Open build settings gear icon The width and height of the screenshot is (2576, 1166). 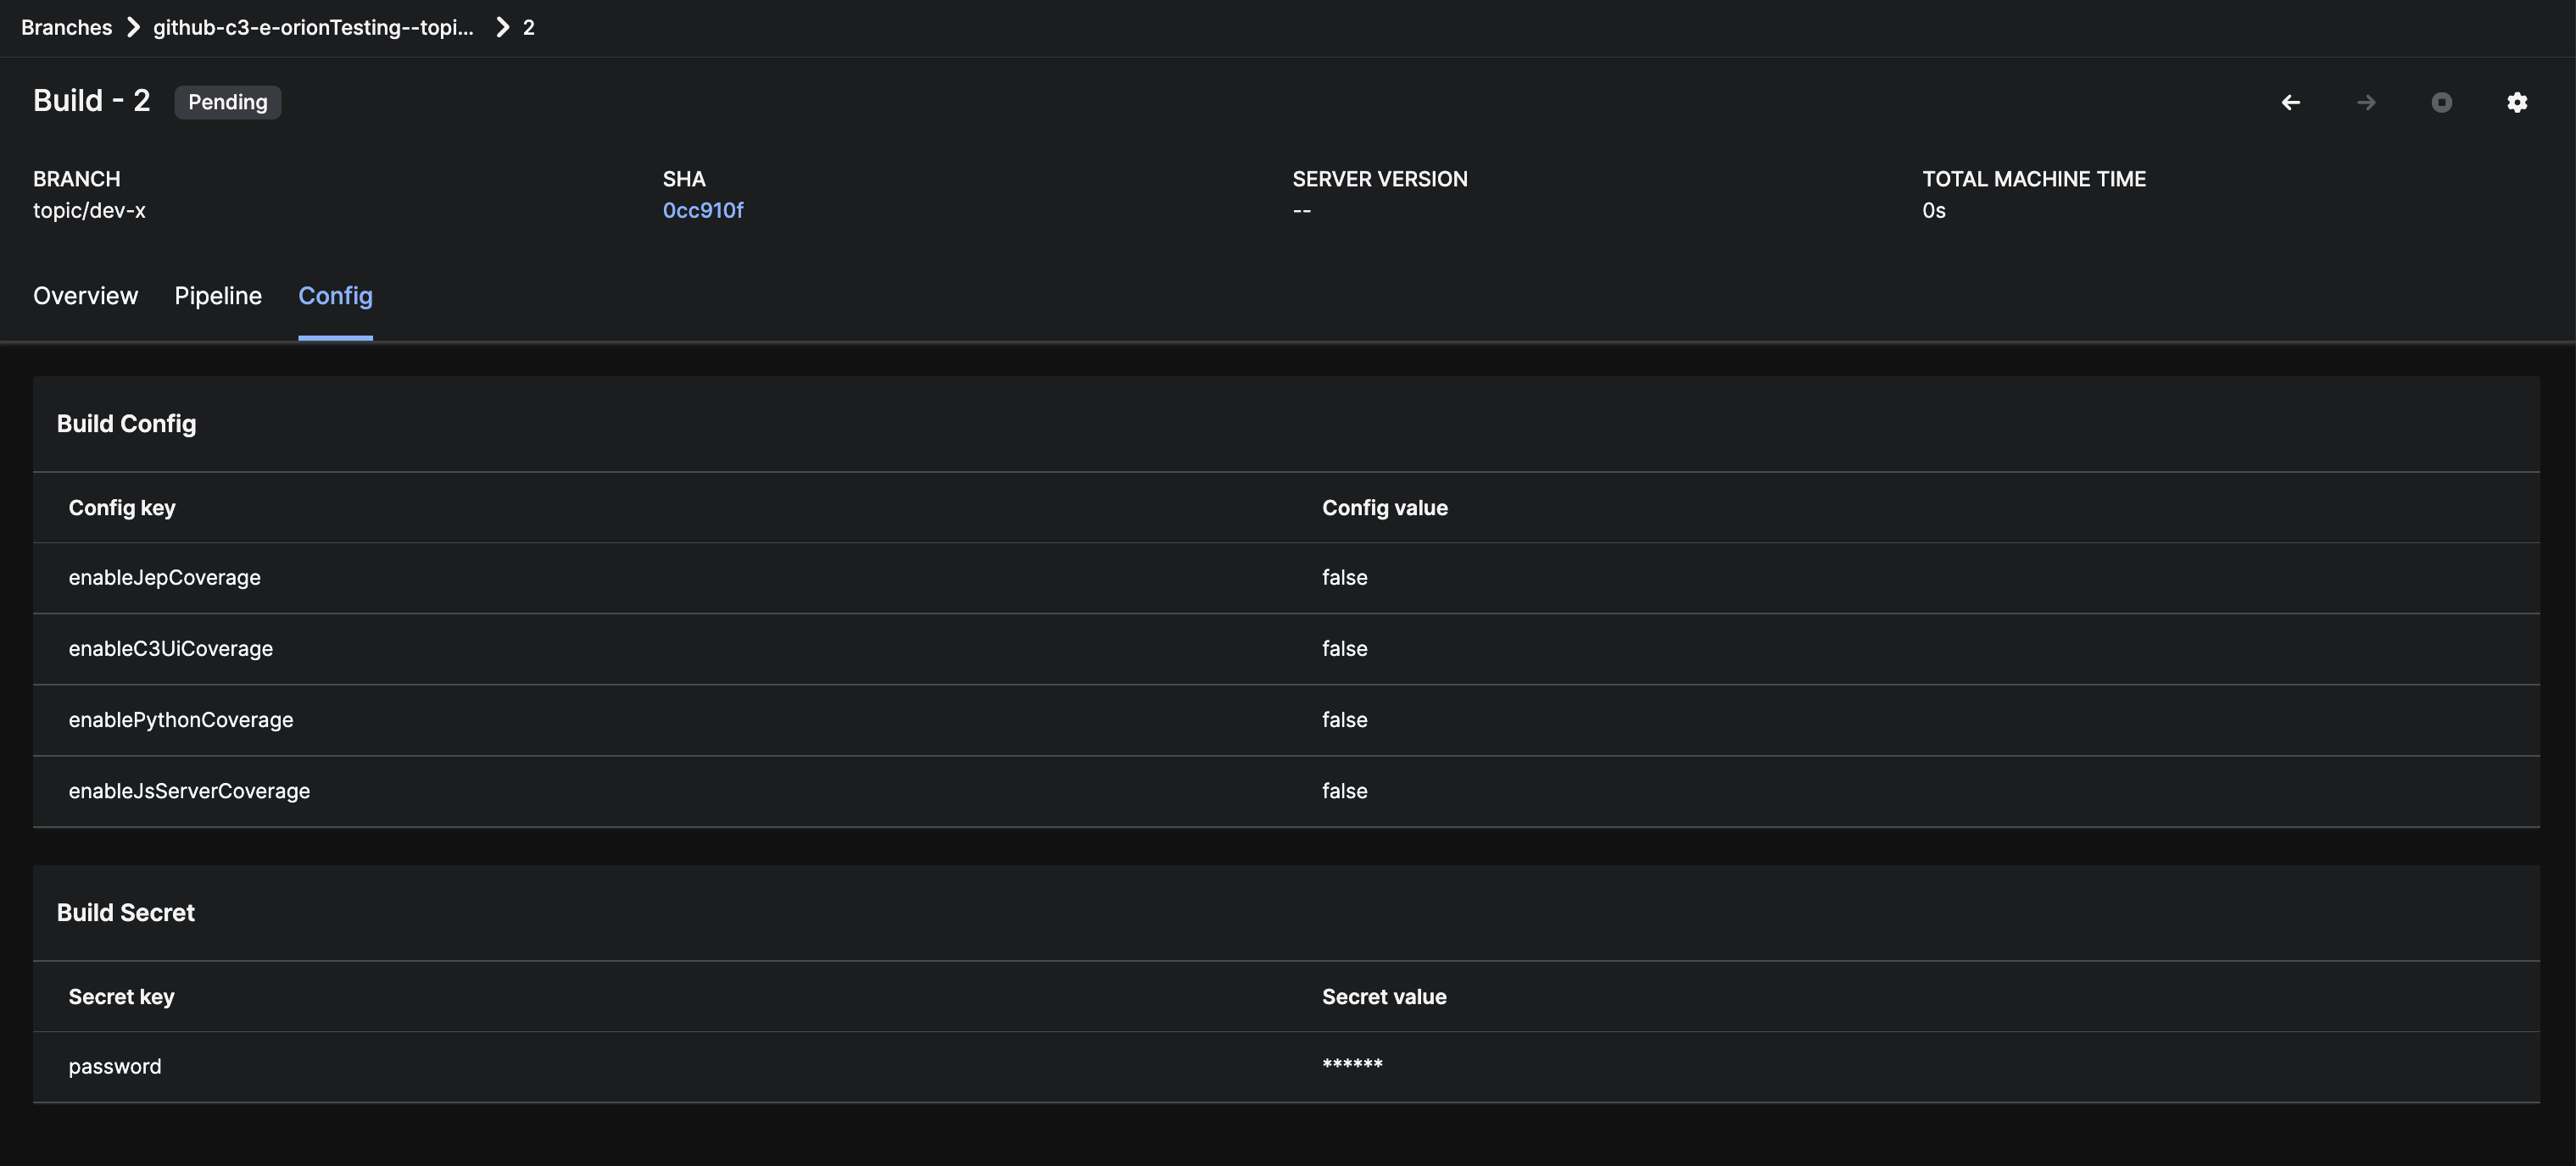(2517, 102)
